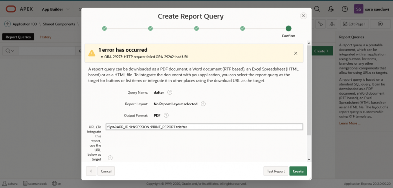
Task: Click the green Create button in dialog
Action: click(298, 171)
